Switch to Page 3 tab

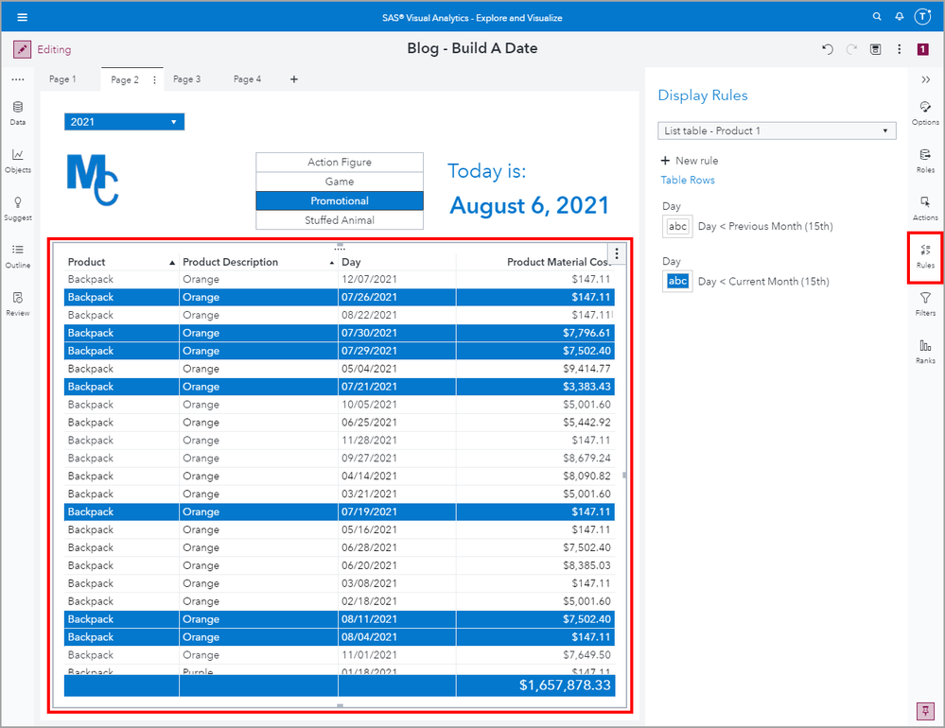186,79
